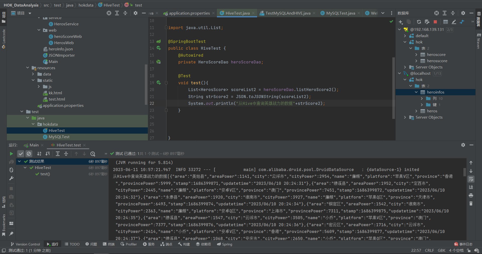
Task: Click run gutter icon beside test() method
Action: 159,82
